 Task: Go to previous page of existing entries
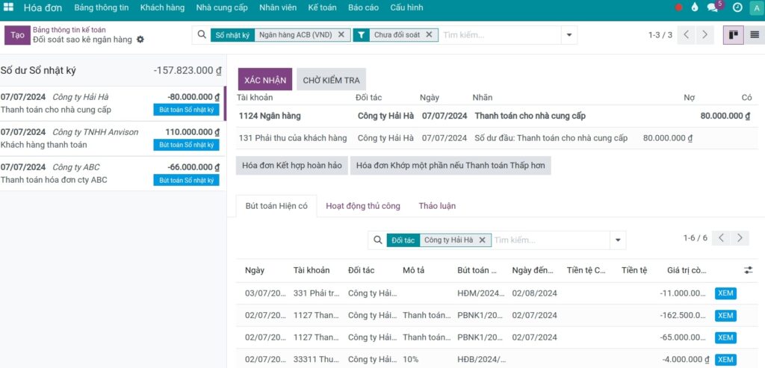coord(721,238)
